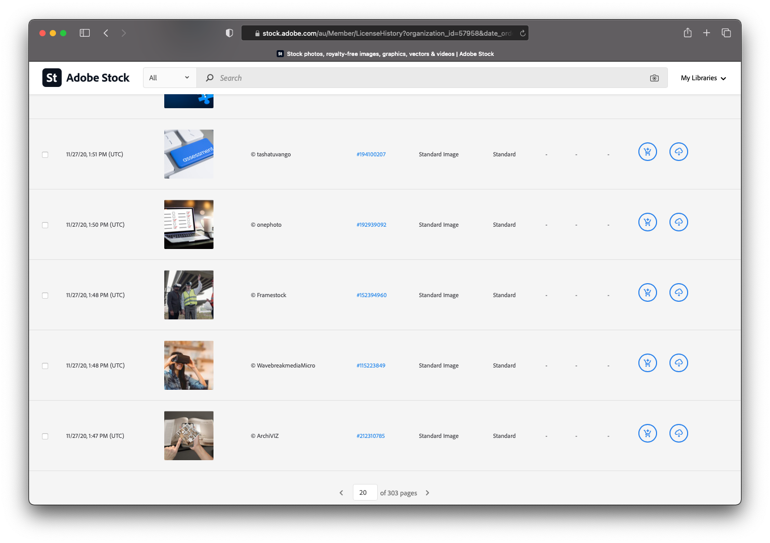Tick the checkbox for the ArchiVIZ row
This screenshot has height=543, width=770.
coord(45,436)
